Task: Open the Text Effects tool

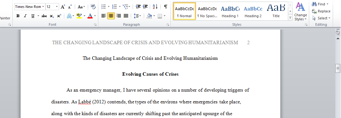Action: pos(69,16)
